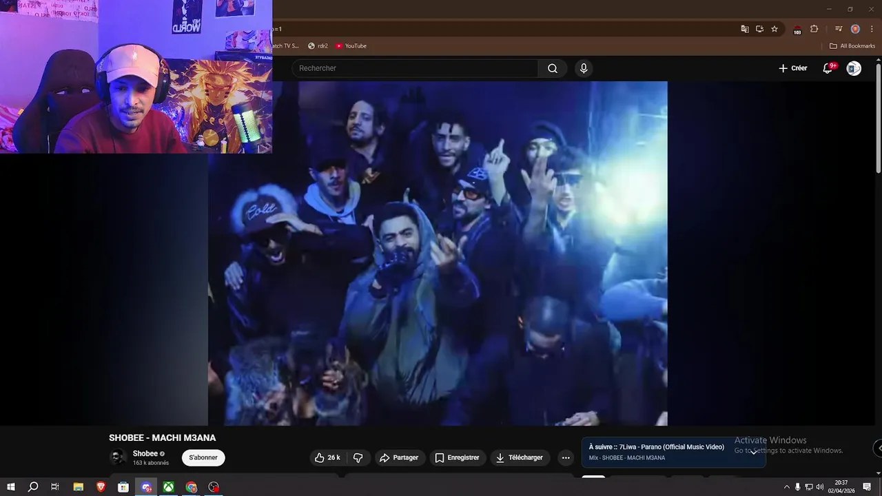Screen dimensions: 882x496
Task: Open network status tray icon
Action: click(x=809, y=487)
